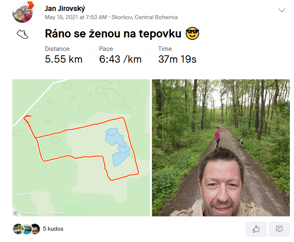Click the 37m 19s time stat

pos(177,59)
